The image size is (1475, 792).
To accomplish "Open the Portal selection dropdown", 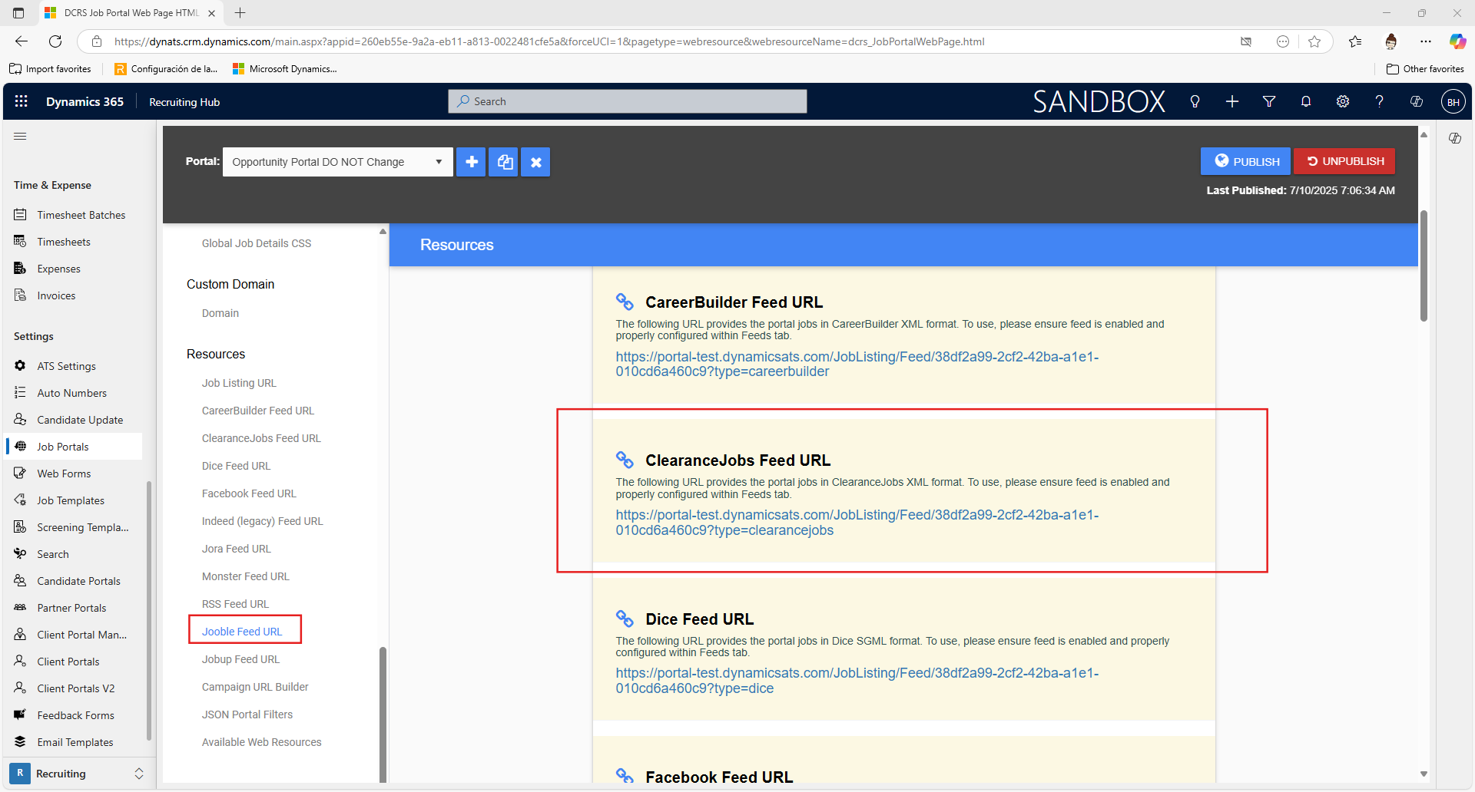I will (337, 162).
